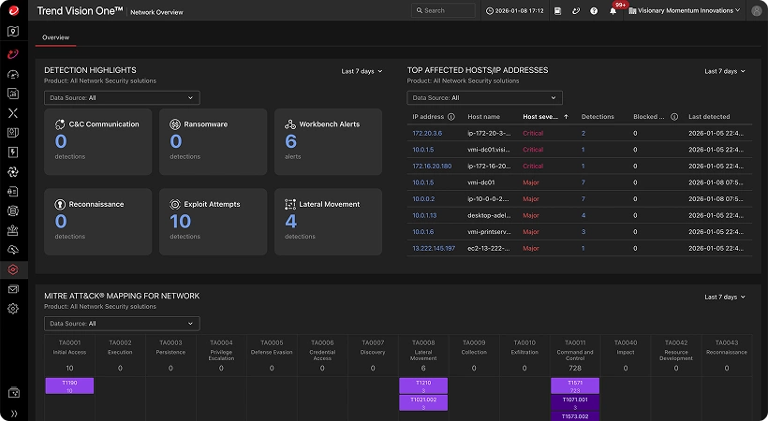This screenshot has height=421, width=768.
Task: Open the user profile avatar
Action: pyautogui.click(x=756, y=11)
